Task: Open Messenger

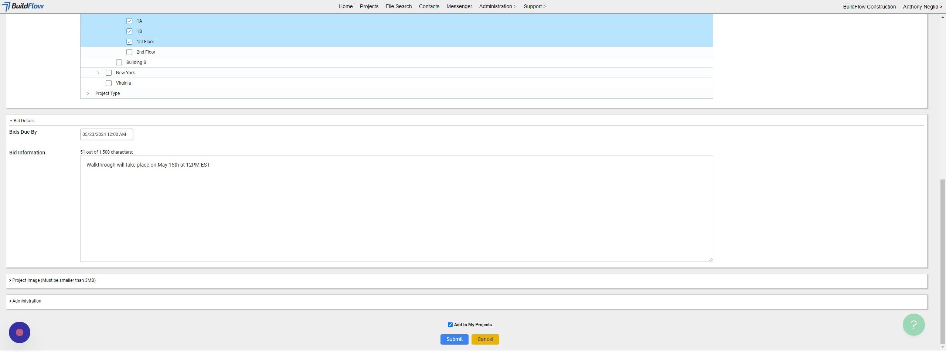Action: click(459, 6)
